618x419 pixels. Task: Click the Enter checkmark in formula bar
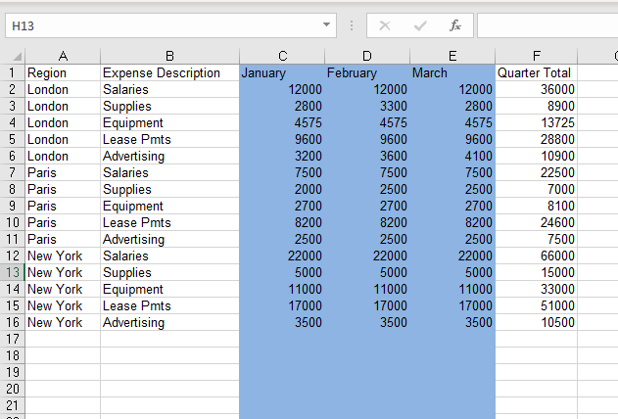point(420,25)
